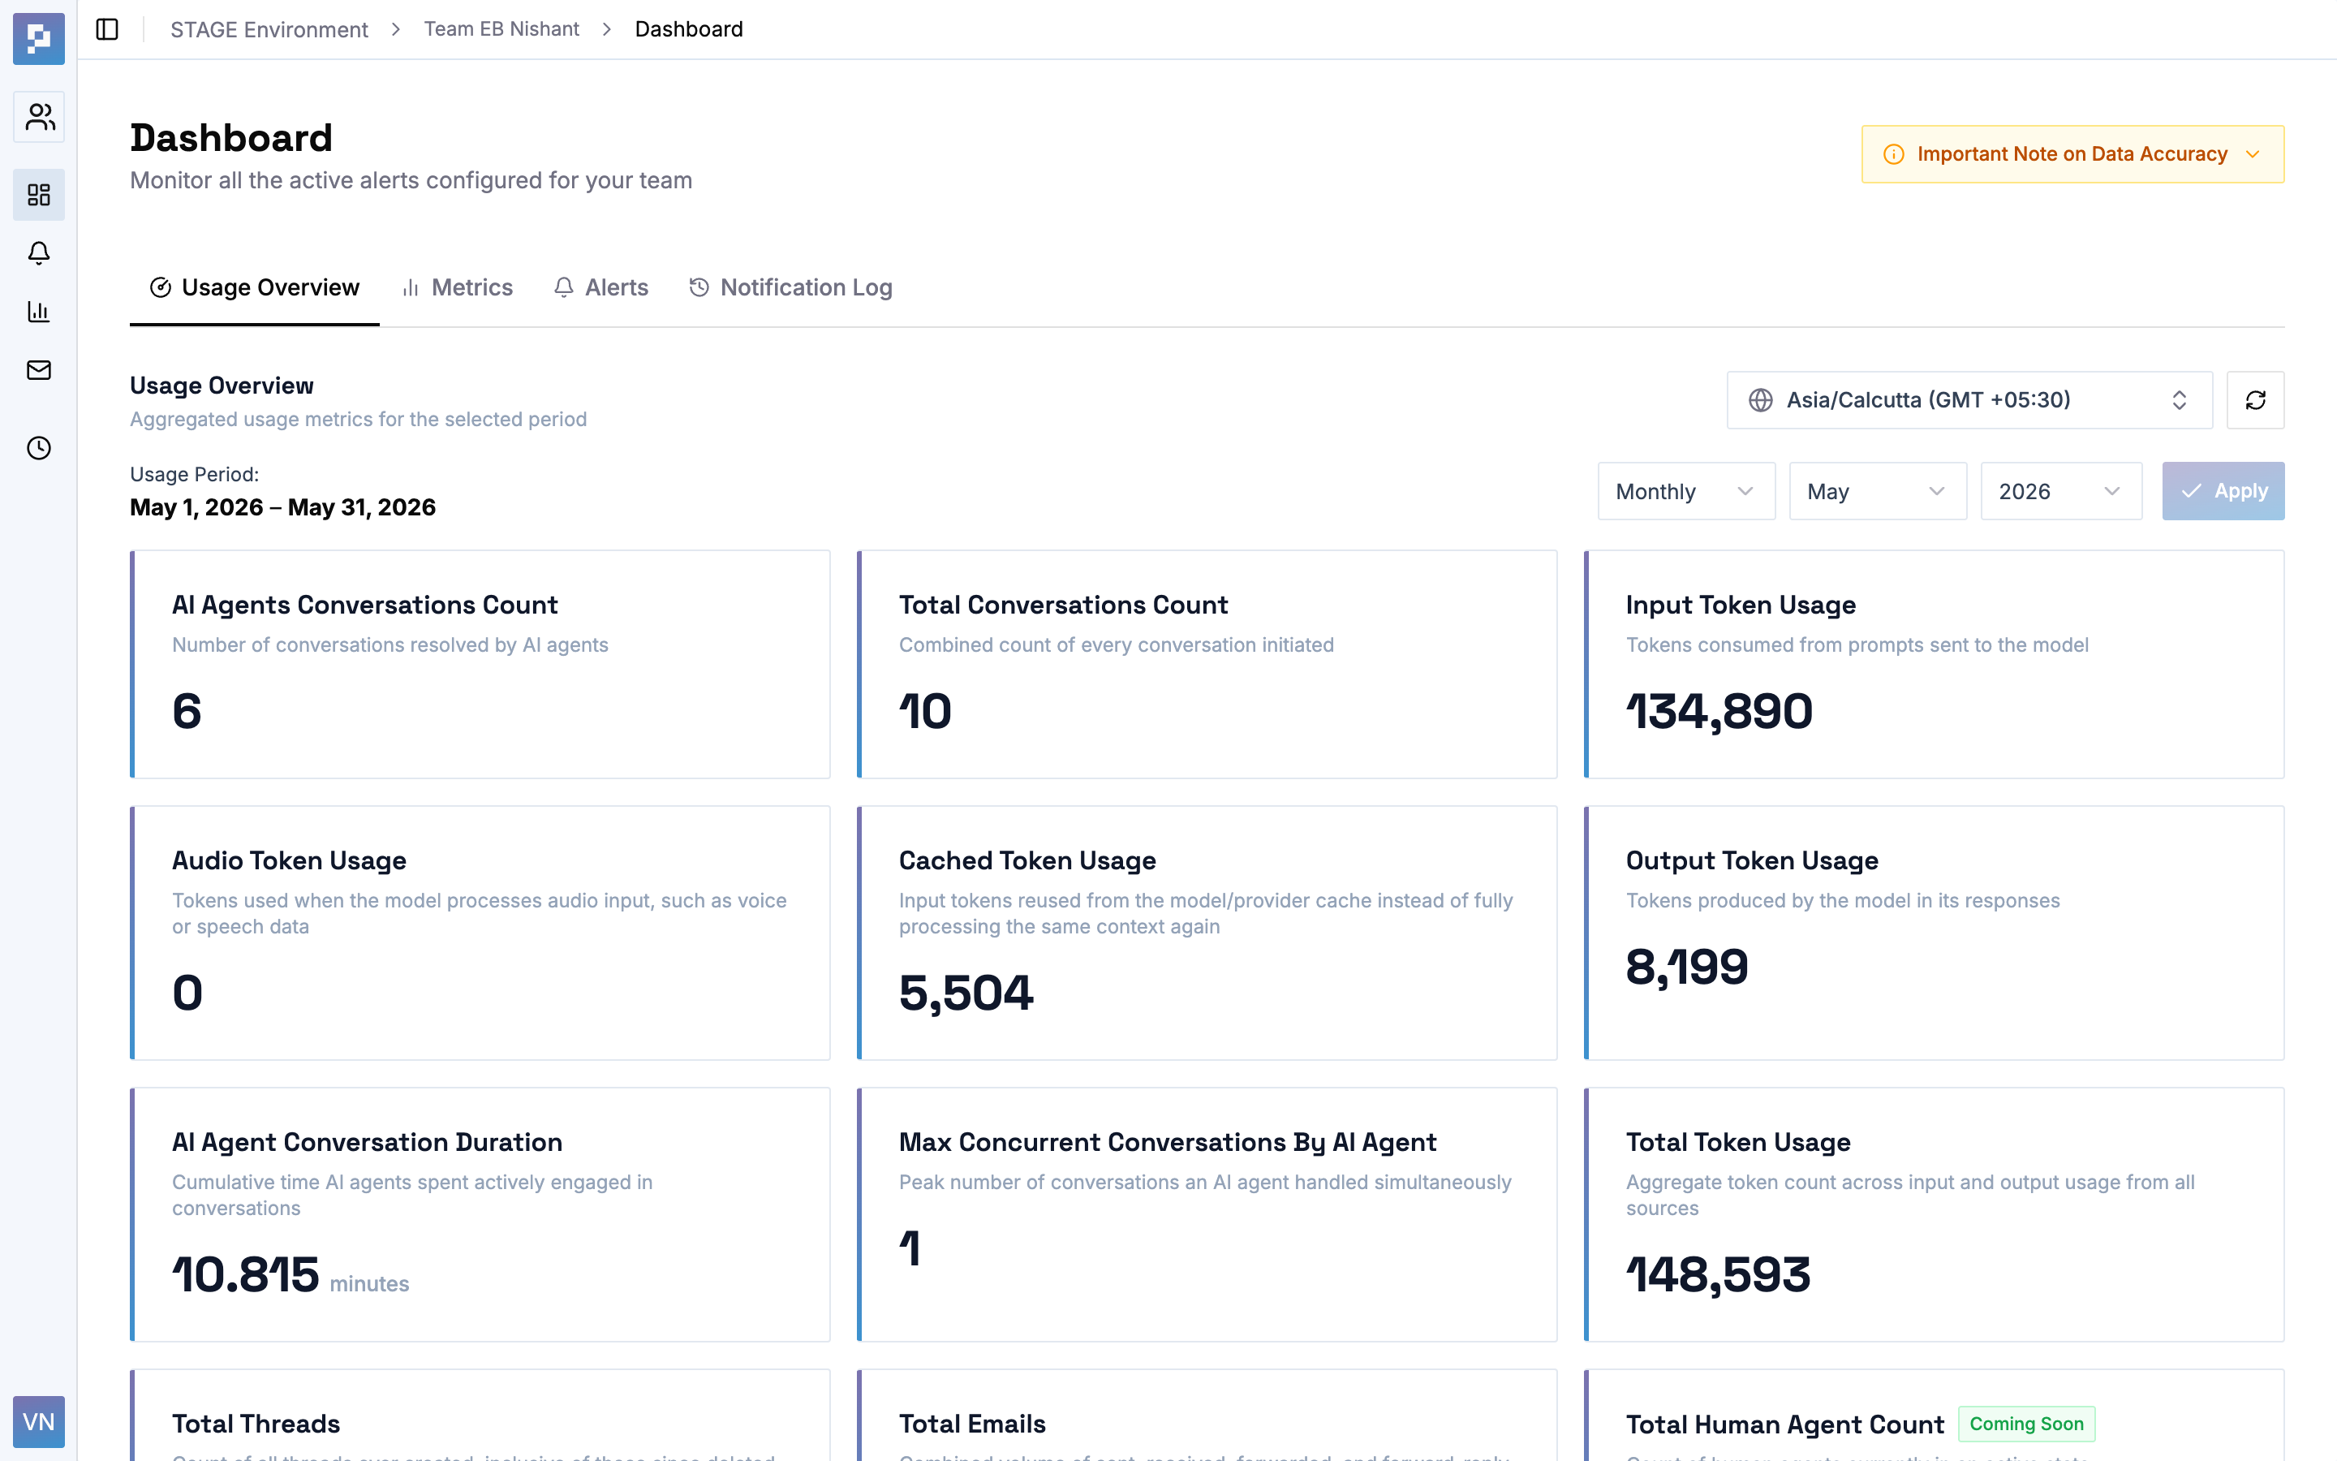Click the usage period date range text

click(x=282, y=507)
